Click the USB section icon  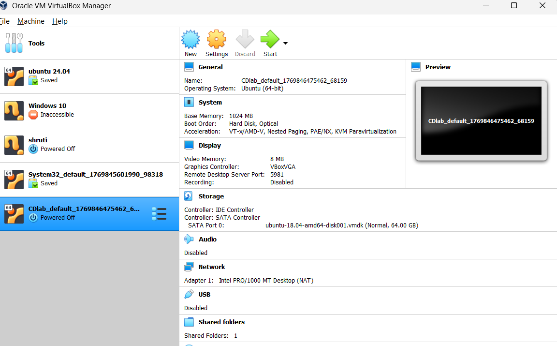(189, 294)
